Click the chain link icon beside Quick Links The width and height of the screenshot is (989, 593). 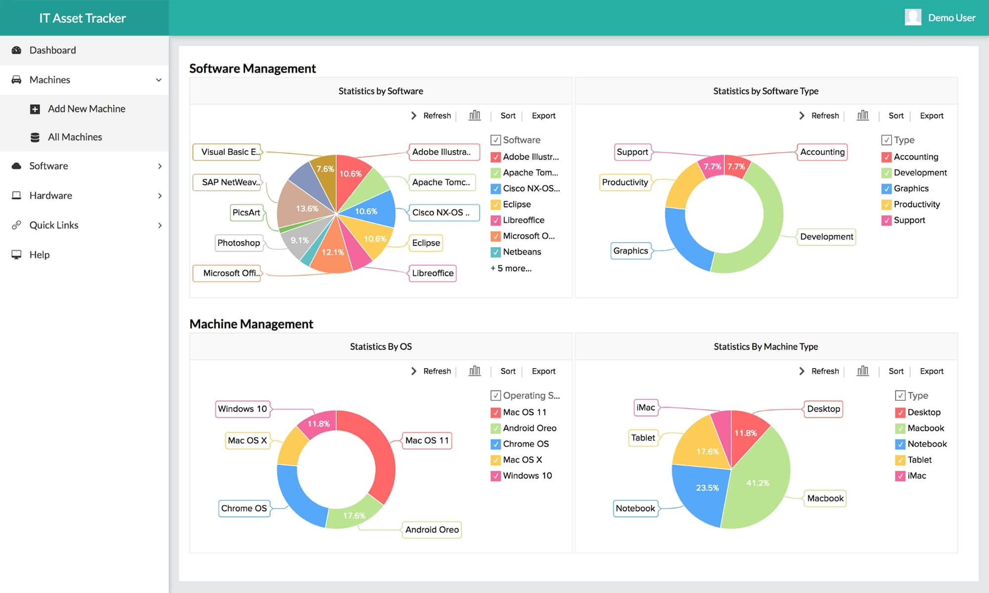click(x=16, y=225)
